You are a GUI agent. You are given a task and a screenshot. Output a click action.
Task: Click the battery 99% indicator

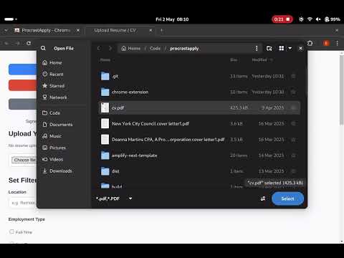[333, 19]
